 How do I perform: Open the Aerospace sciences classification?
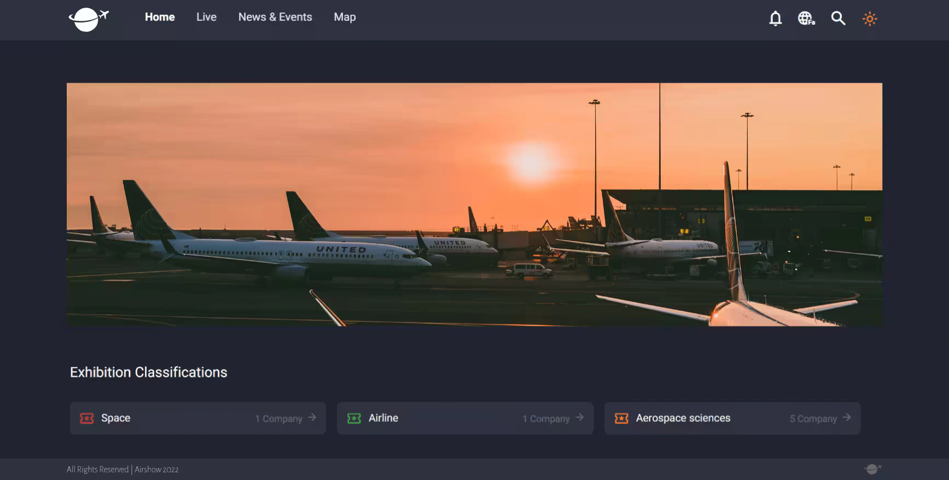tap(732, 418)
